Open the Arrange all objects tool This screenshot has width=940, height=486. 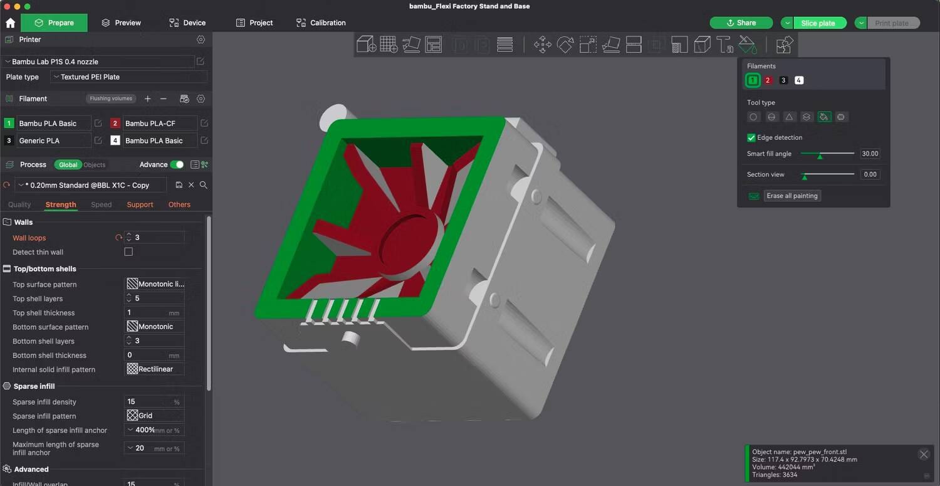point(433,45)
